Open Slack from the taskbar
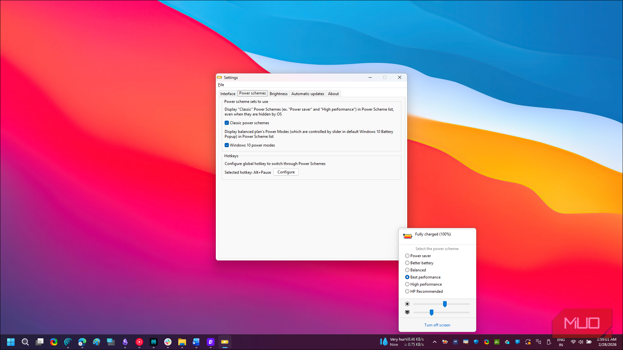The image size is (623, 350). pos(168,342)
